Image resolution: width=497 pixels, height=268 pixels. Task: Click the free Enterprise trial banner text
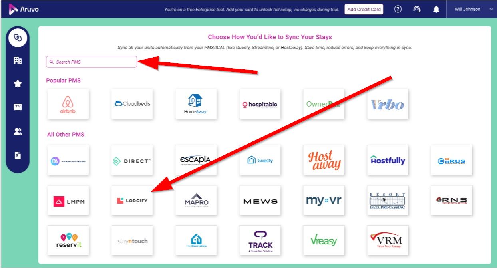[x=252, y=10]
